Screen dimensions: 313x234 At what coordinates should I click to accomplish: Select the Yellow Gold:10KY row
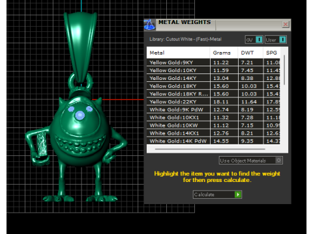tap(213, 70)
